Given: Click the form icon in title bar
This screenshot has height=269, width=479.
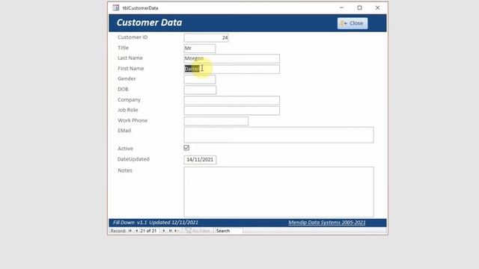Looking at the screenshot, I should pyautogui.click(x=116, y=8).
